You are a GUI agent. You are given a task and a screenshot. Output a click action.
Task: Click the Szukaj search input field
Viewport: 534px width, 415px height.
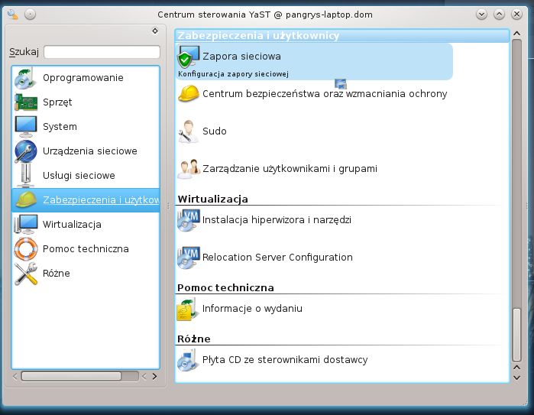[102, 52]
